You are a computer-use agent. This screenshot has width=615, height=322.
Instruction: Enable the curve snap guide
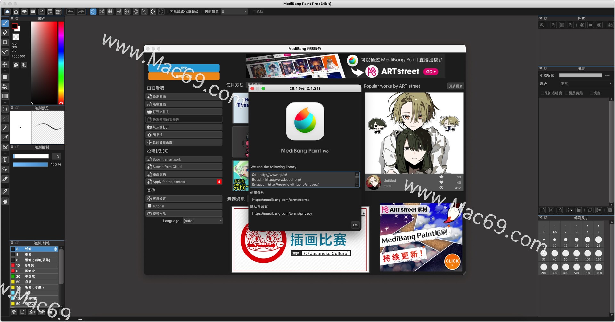pos(144,12)
